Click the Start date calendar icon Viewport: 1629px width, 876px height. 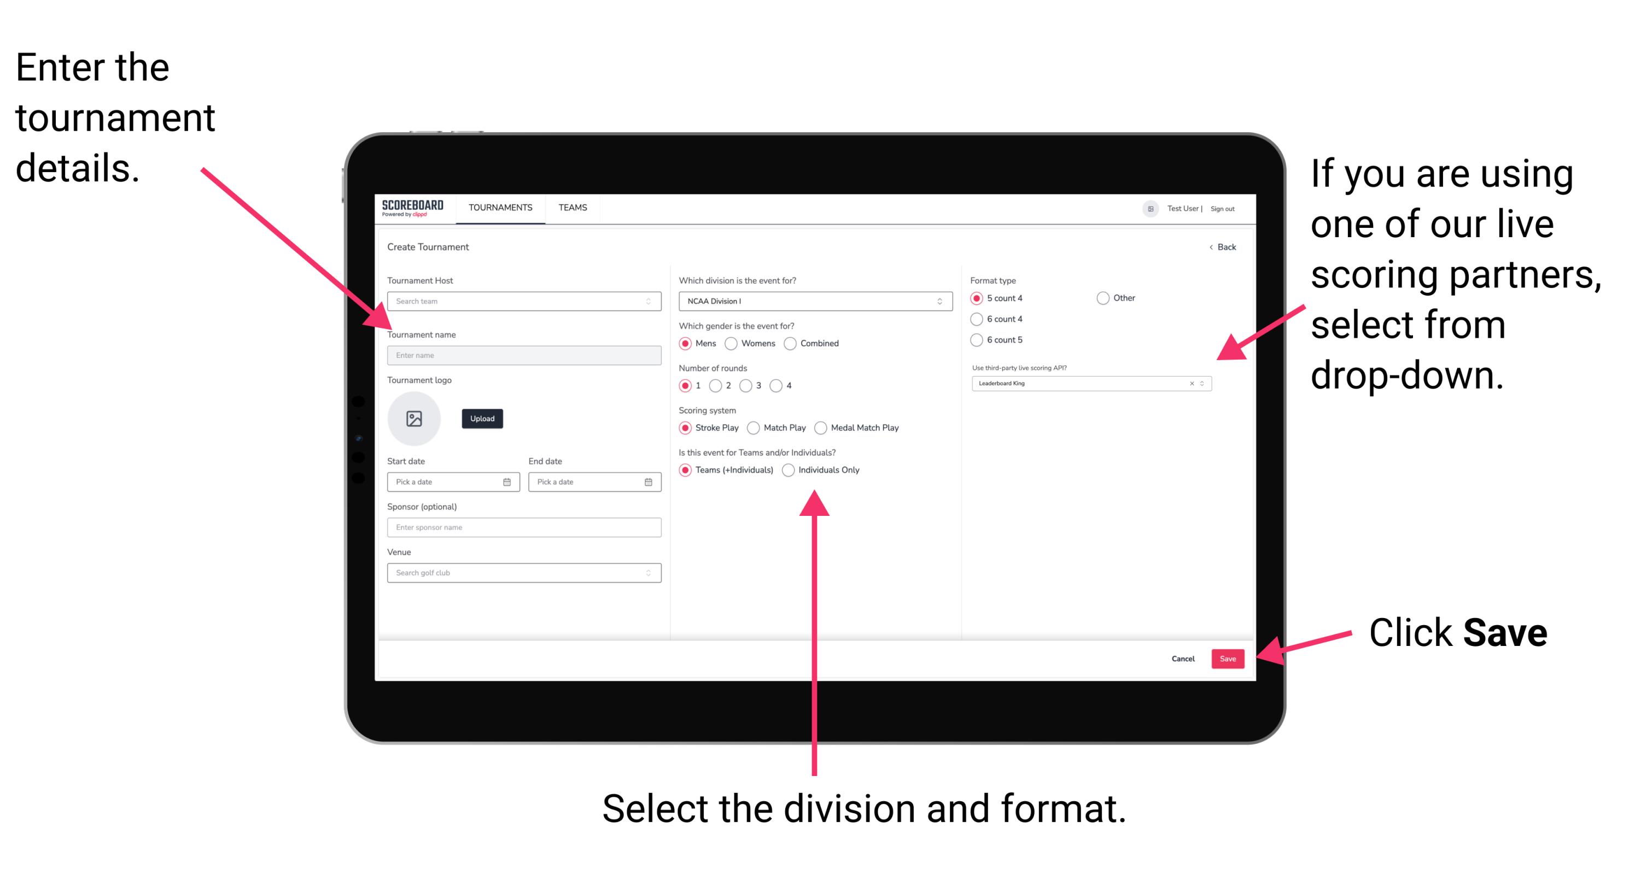509,482
